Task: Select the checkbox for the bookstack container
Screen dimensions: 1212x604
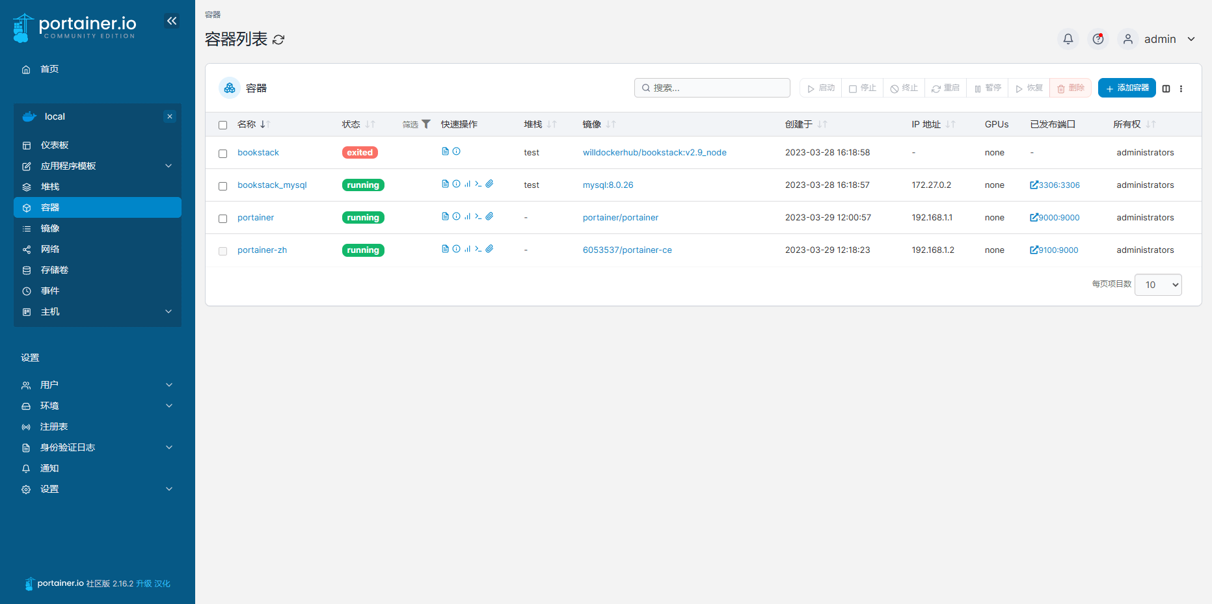Action: (222, 152)
